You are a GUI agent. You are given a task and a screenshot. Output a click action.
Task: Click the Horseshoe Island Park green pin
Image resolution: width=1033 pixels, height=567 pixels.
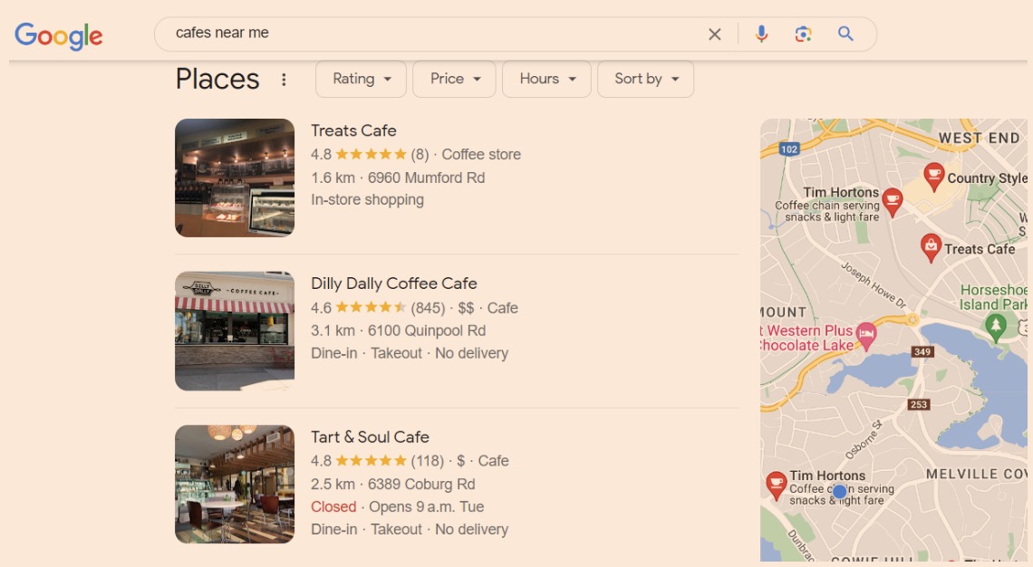[x=996, y=327]
